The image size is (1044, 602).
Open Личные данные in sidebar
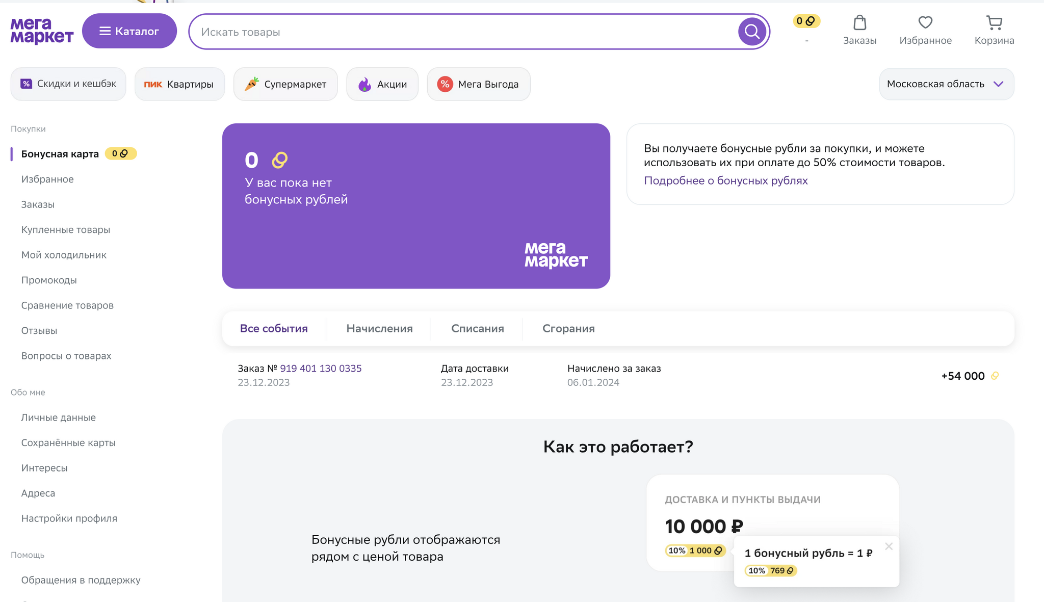(x=59, y=417)
